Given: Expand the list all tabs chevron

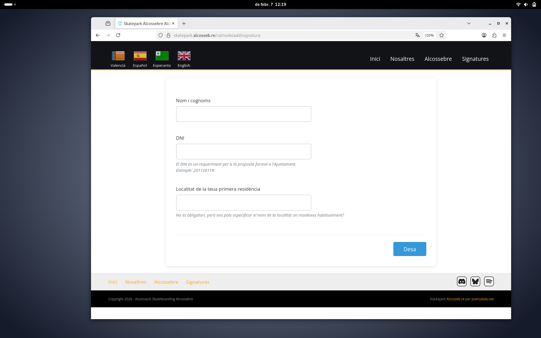Looking at the screenshot, I should pos(469,23).
